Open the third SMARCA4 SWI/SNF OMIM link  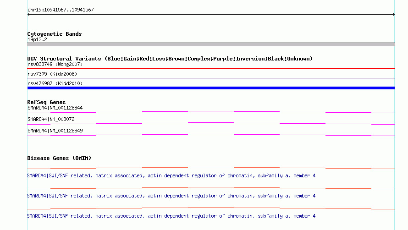coord(171,216)
